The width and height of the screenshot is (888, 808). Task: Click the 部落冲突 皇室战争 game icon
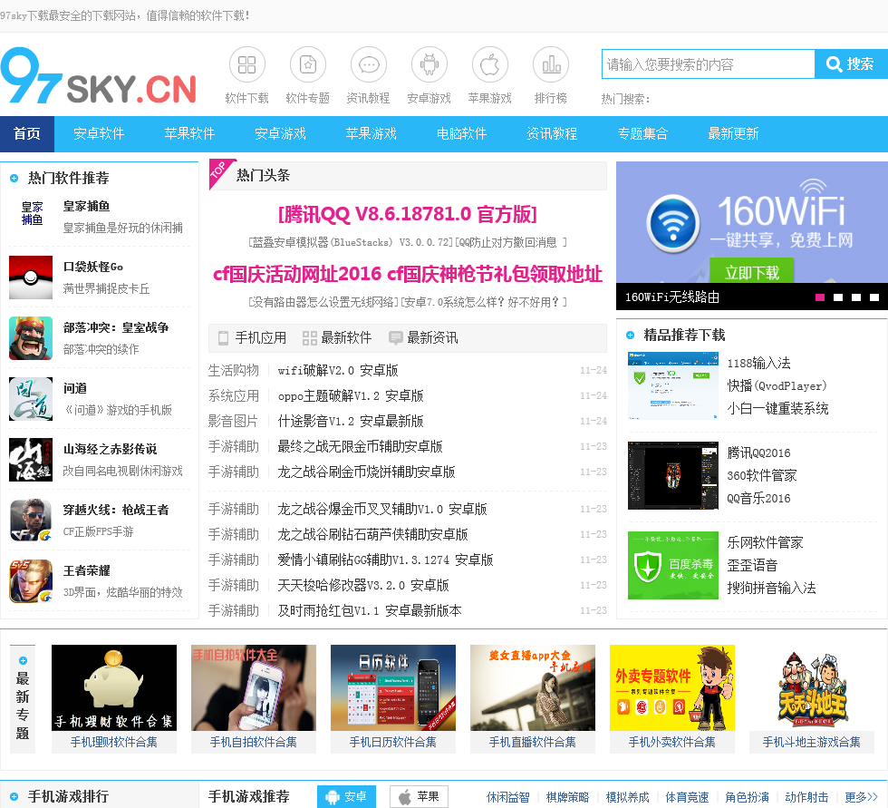click(x=31, y=338)
